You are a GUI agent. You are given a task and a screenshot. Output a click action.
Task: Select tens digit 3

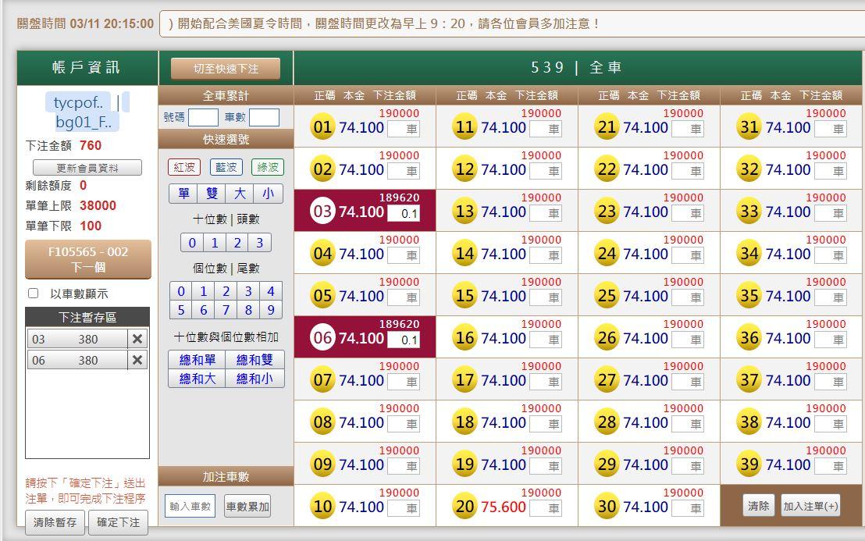260,243
